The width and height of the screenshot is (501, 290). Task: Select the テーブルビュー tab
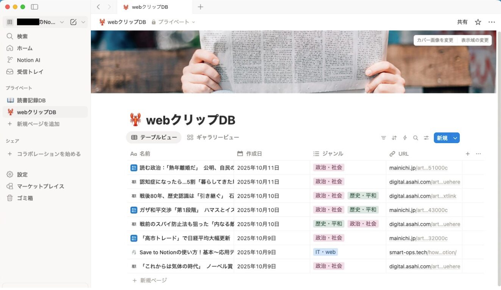click(154, 137)
